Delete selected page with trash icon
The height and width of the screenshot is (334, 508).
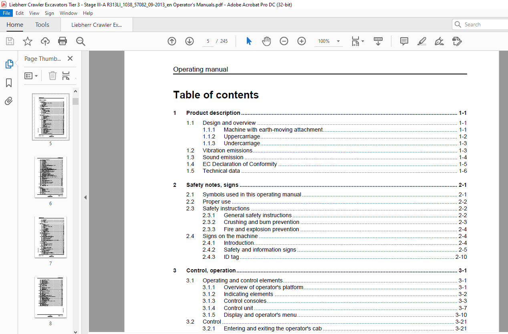point(52,76)
